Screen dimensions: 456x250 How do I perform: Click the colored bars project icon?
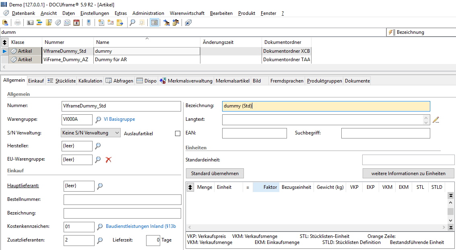pyautogui.click(x=39, y=23)
